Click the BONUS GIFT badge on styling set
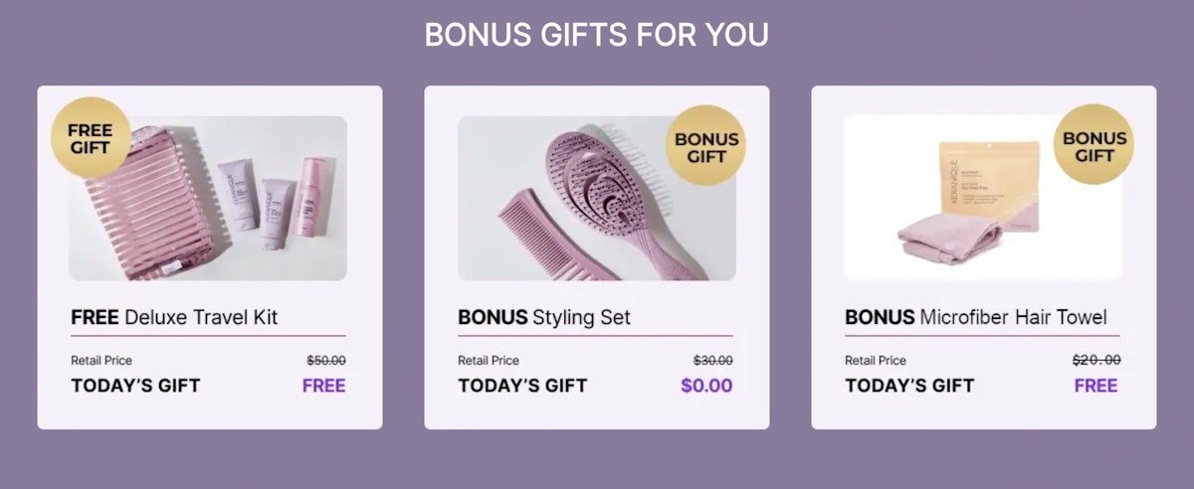Screen dimensions: 1194x489 pyautogui.click(x=706, y=146)
